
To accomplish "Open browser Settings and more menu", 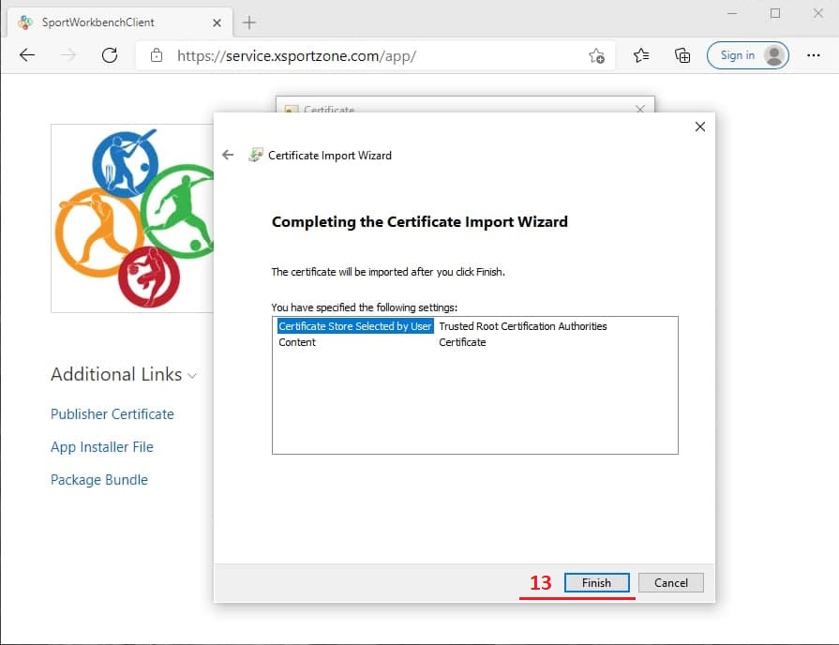I will [x=813, y=55].
